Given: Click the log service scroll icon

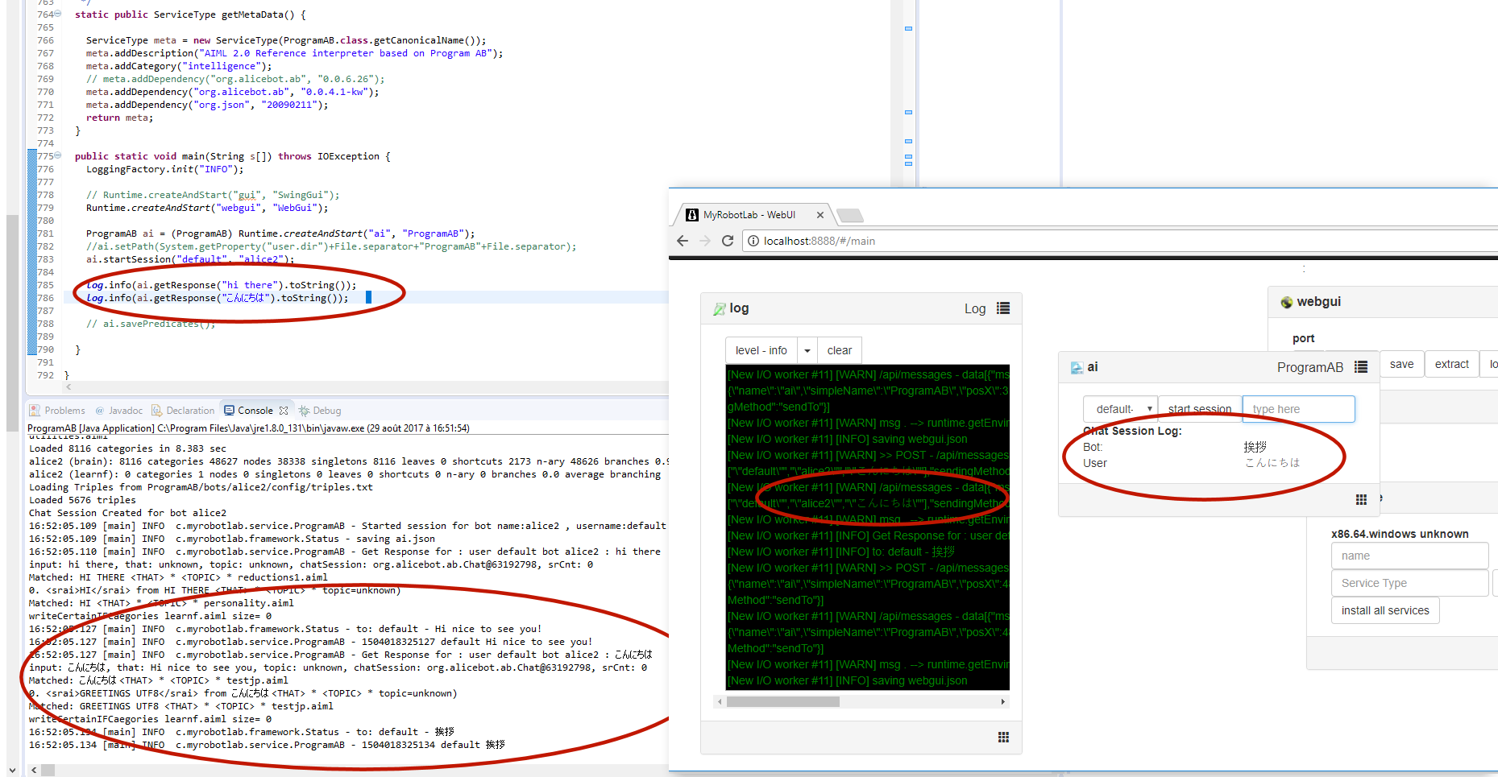Looking at the screenshot, I should pyautogui.click(x=720, y=308).
